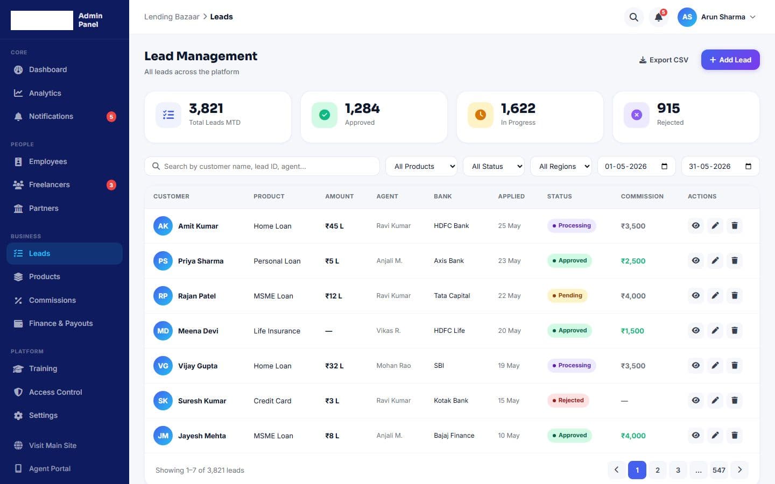This screenshot has width=775, height=484.
Task: Open the All Regions filter dropdown
Action: tap(561, 167)
